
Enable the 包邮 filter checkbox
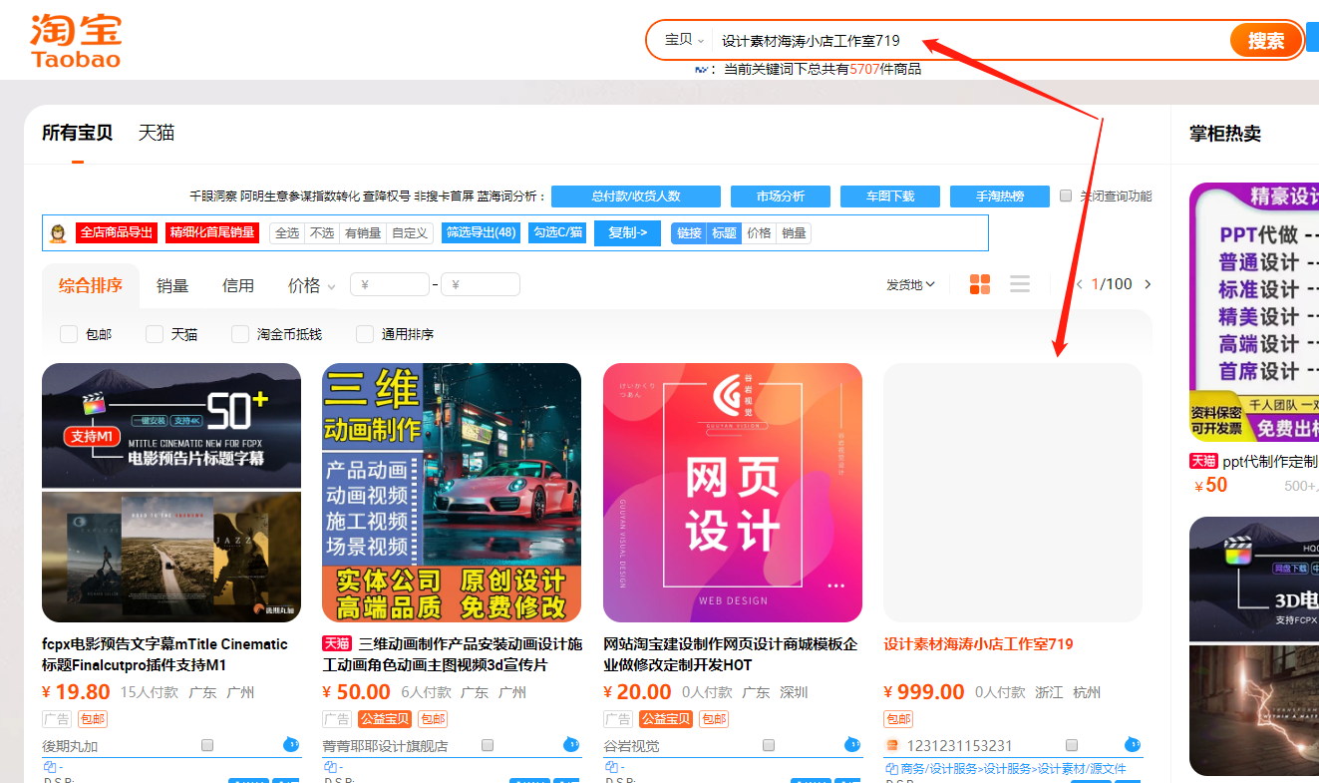pos(69,334)
